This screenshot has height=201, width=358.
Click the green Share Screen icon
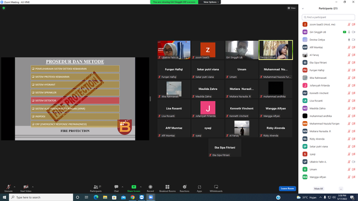click(134, 187)
